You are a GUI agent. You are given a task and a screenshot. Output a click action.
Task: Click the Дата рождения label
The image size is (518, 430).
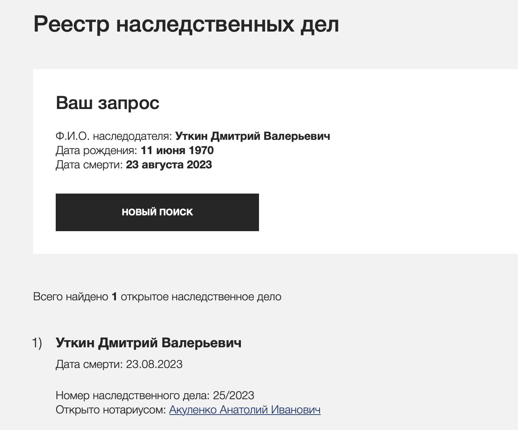pyautogui.click(x=96, y=150)
